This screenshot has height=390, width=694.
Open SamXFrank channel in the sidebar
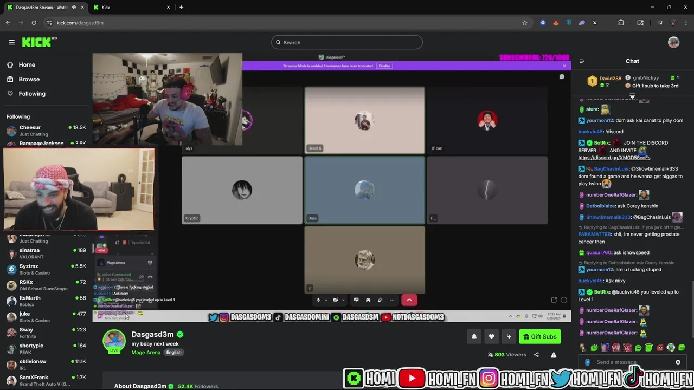point(46,380)
